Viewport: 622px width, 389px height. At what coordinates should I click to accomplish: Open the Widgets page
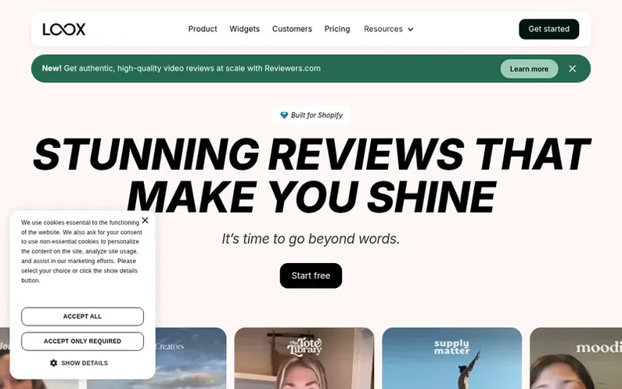(x=244, y=29)
